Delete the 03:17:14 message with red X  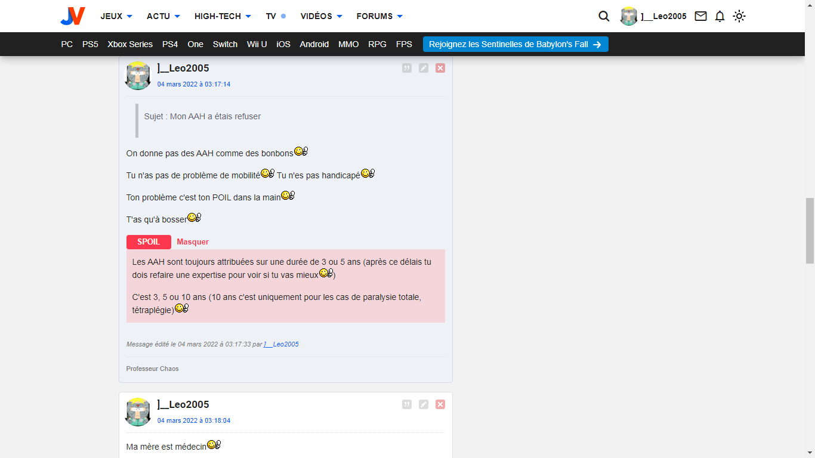coord(440,68)
